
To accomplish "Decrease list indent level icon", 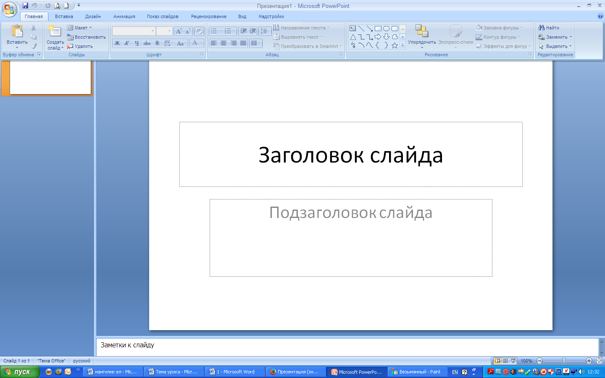I will (x=243, y=31).
